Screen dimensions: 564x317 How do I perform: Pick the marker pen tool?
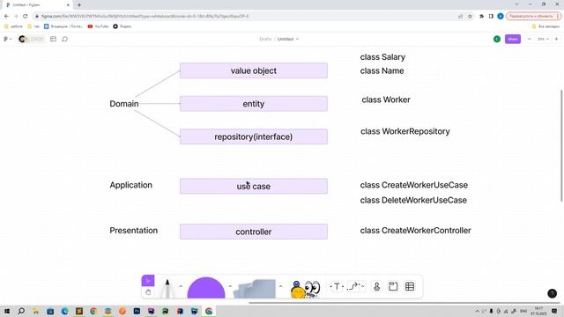pyautogui.click(x=167, y=288)
